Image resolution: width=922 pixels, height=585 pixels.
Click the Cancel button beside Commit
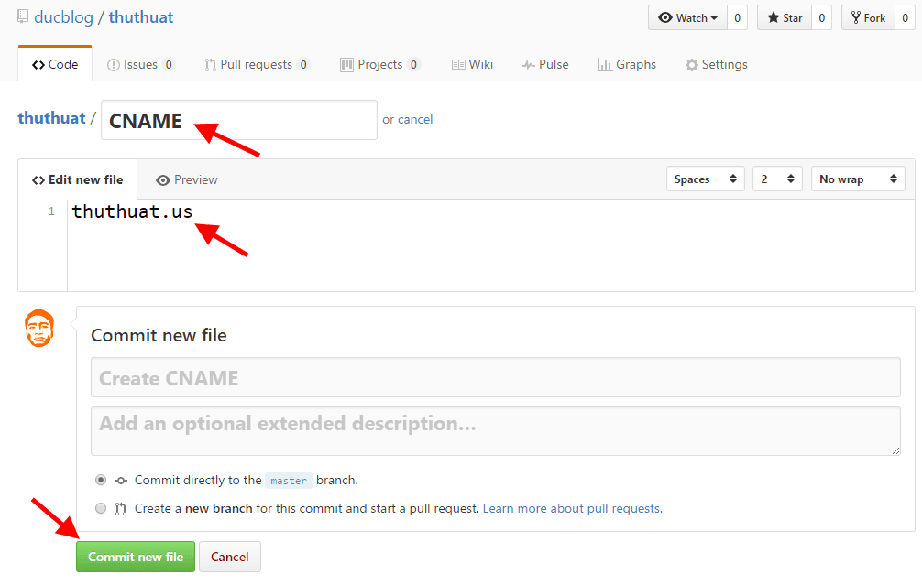coord(230,557)
